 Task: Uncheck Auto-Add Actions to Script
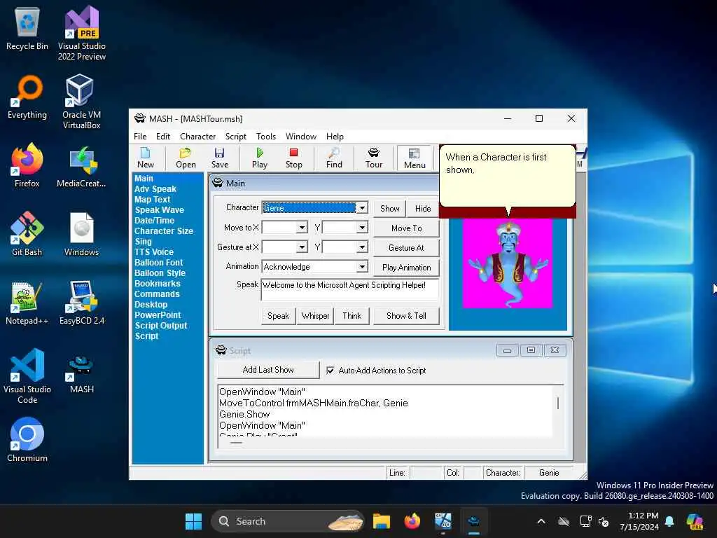click(330, 370)
